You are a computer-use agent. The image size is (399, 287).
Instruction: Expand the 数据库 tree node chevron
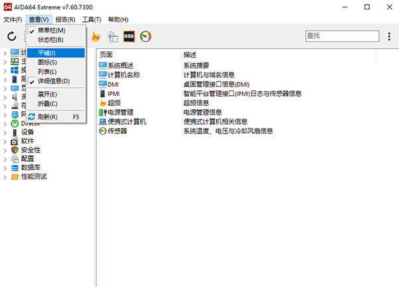click(5, 168)
